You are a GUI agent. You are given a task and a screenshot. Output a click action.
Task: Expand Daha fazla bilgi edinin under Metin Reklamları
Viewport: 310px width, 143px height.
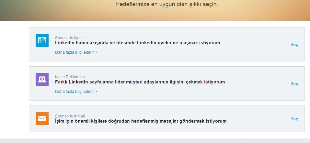75,91
